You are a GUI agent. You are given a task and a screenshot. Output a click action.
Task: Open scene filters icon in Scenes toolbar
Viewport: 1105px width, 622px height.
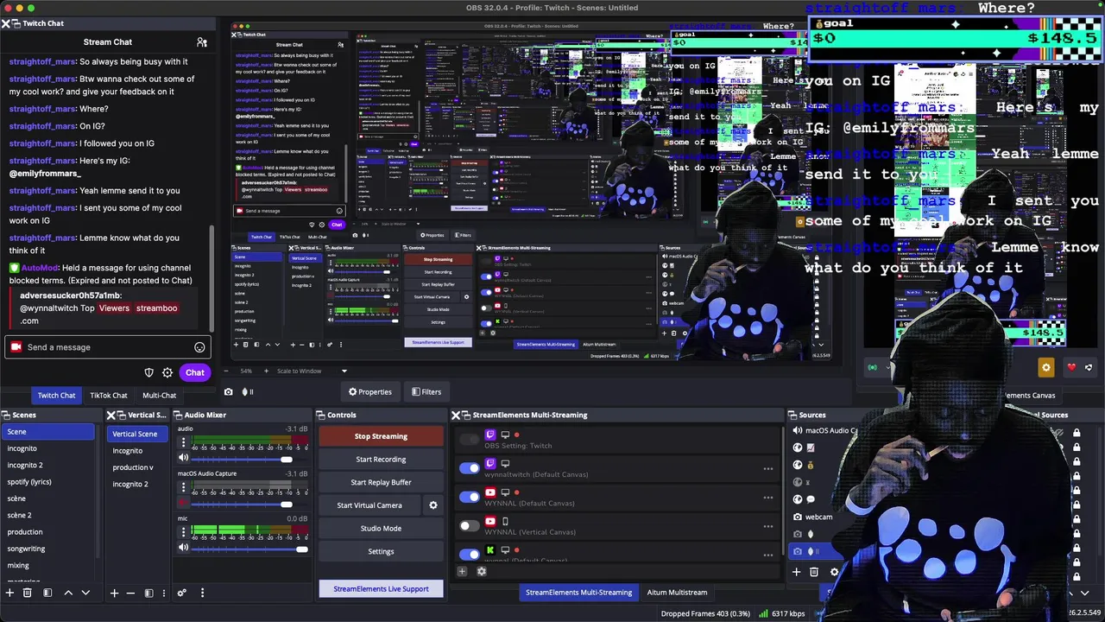click(x=47, y=593)
